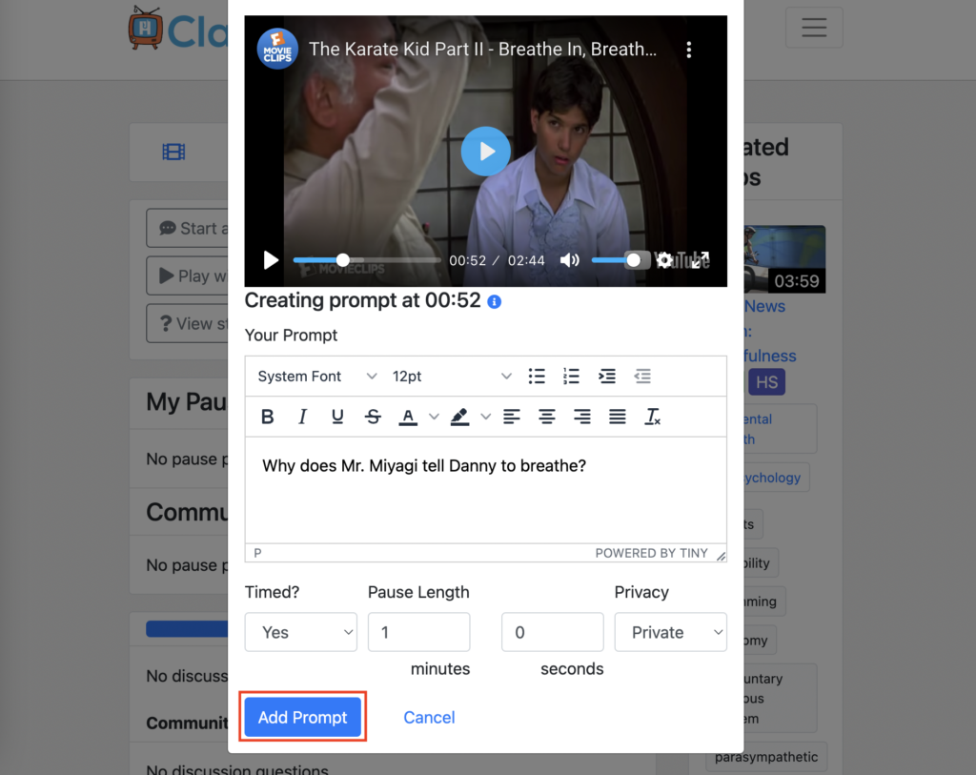Click the Add Prompt button

(302, 717)
